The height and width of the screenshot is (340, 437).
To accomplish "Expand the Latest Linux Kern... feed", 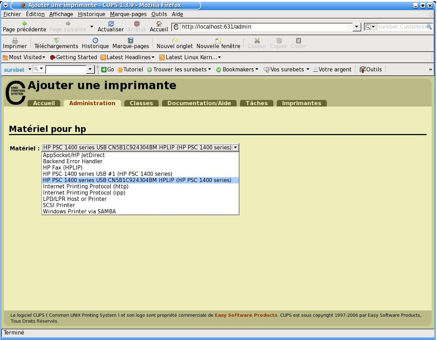I will click(x=190, y=57).
